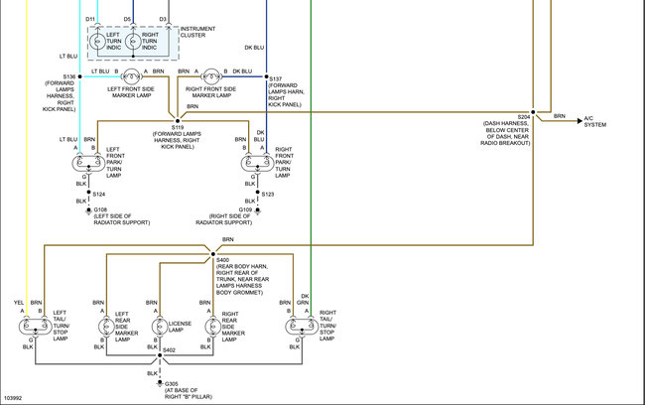The width and height of the screenshot is (645, 405).
Task: Click the YEL wire label
Action: click(x=19, y=303)
